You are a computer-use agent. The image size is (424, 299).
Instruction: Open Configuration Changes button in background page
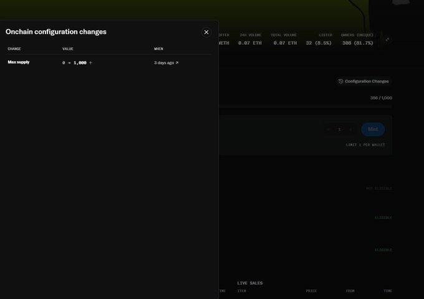364,82
